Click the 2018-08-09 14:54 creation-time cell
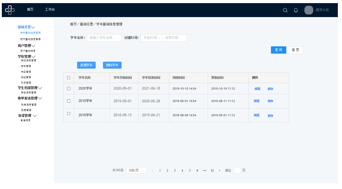The height and width of the screenshot is (189, 342). 184,115
